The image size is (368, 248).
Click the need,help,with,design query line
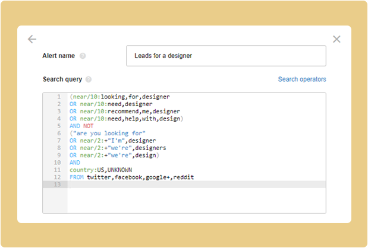[125, 119]
